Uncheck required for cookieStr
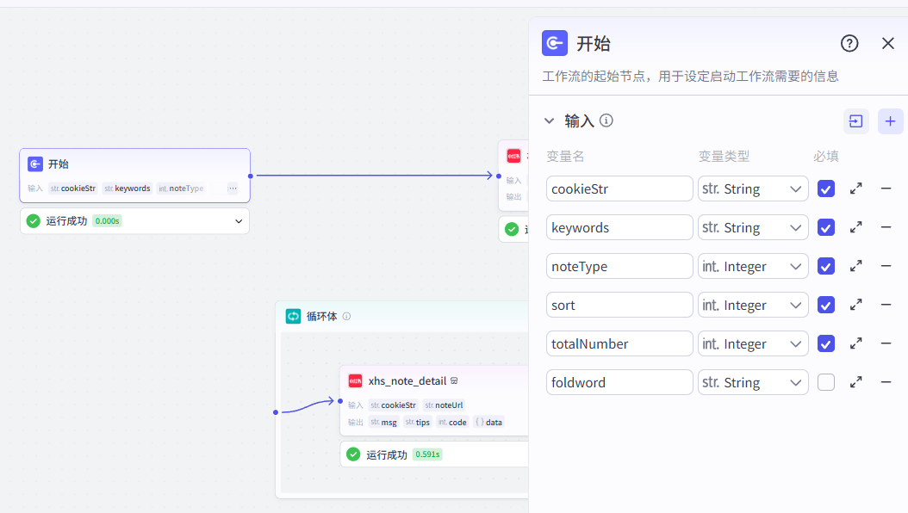 pos(826,189)
